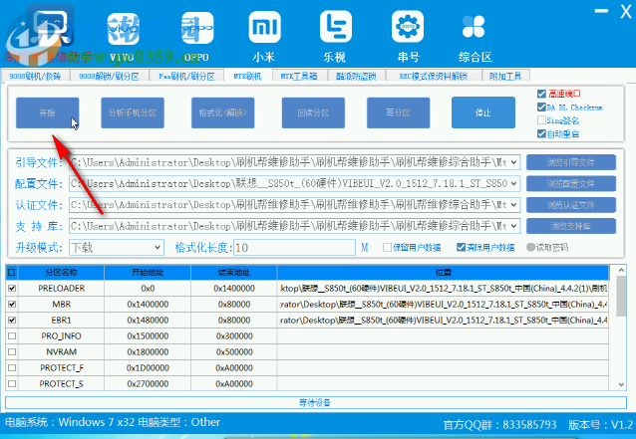636x439 pixels.
Task: Select the 0x300000 end address cell
Action: (234, 335)
